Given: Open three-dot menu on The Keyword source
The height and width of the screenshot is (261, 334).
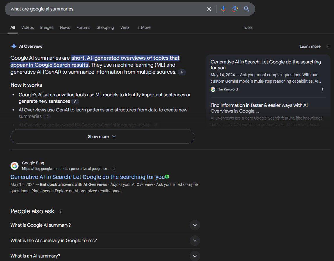Looking at the screenshot, I should pos(322,90).
